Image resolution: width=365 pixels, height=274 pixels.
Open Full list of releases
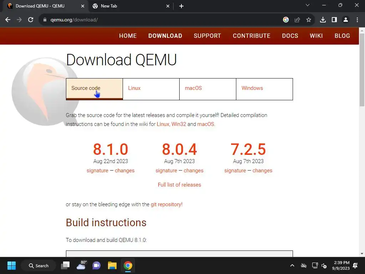(180, 185)
